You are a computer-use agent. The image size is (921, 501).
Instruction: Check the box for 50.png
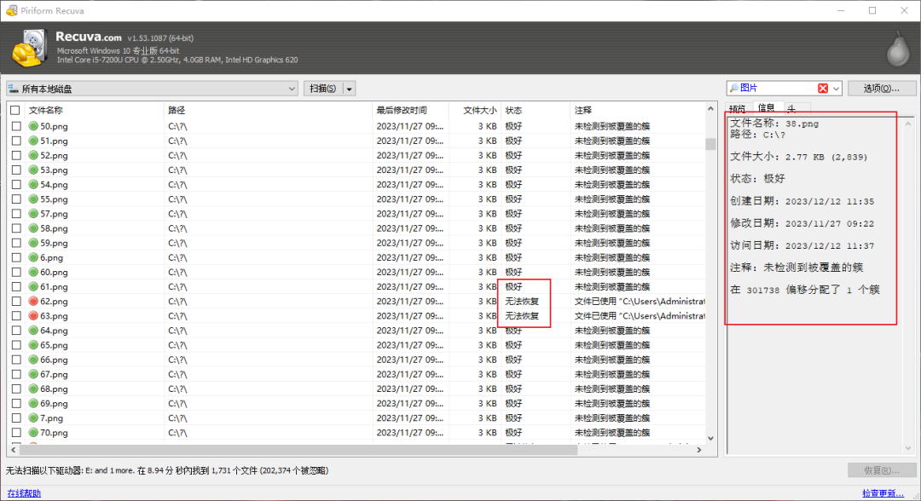(16, 126)
